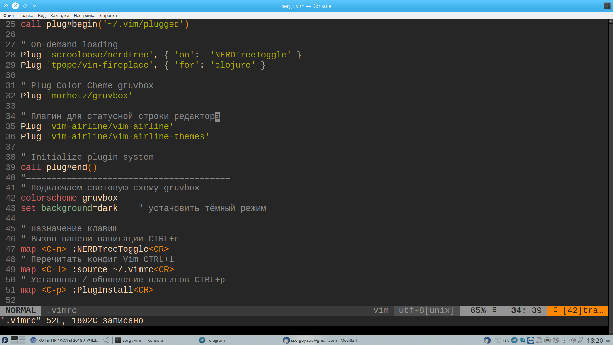Open the Файл menu
The height and width of the screenshot is (345, 613).
pyautogui.click(x=9, y=15)
